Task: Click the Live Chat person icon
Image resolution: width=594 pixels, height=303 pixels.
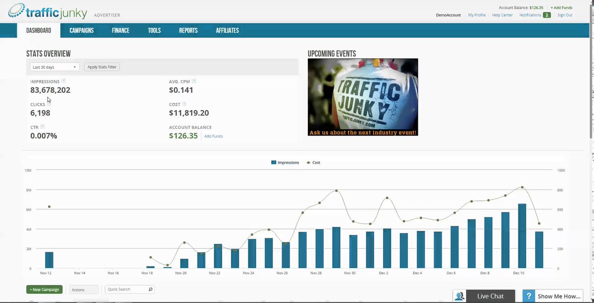Action: [x=460, y=297]
